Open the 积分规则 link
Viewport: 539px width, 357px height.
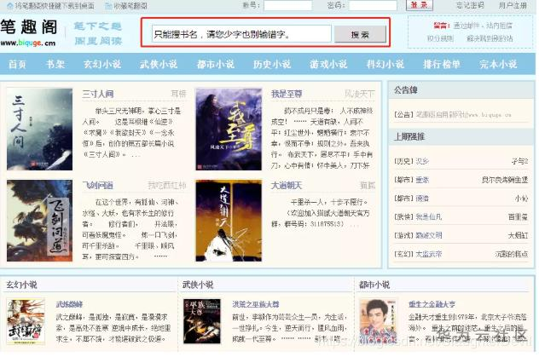click(440, 38)
